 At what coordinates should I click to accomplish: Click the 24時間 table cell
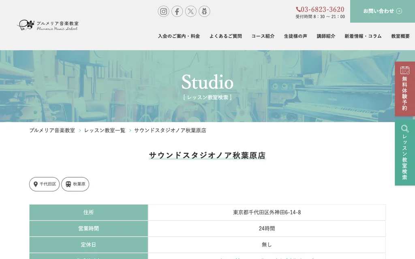[x=267, y=229]
